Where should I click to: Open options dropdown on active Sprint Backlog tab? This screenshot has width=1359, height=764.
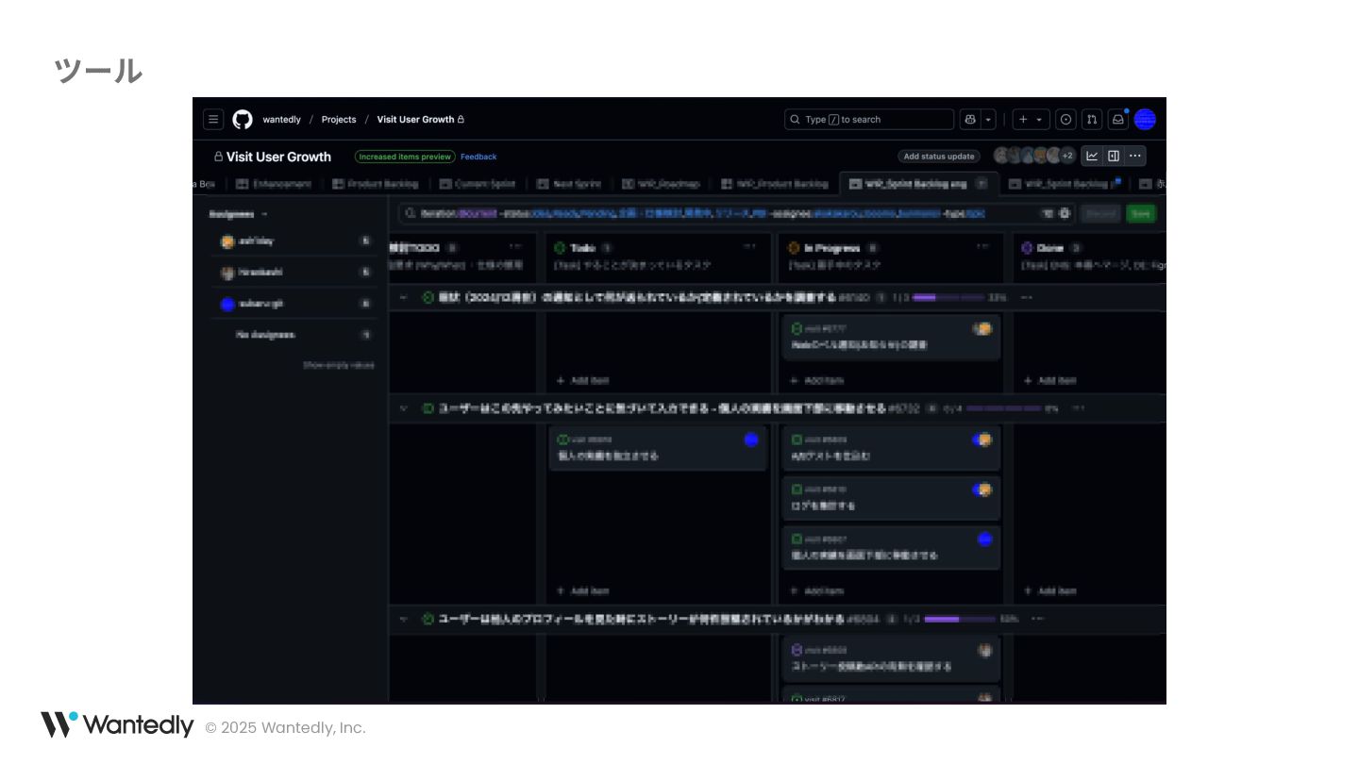(x=981, y=184)
